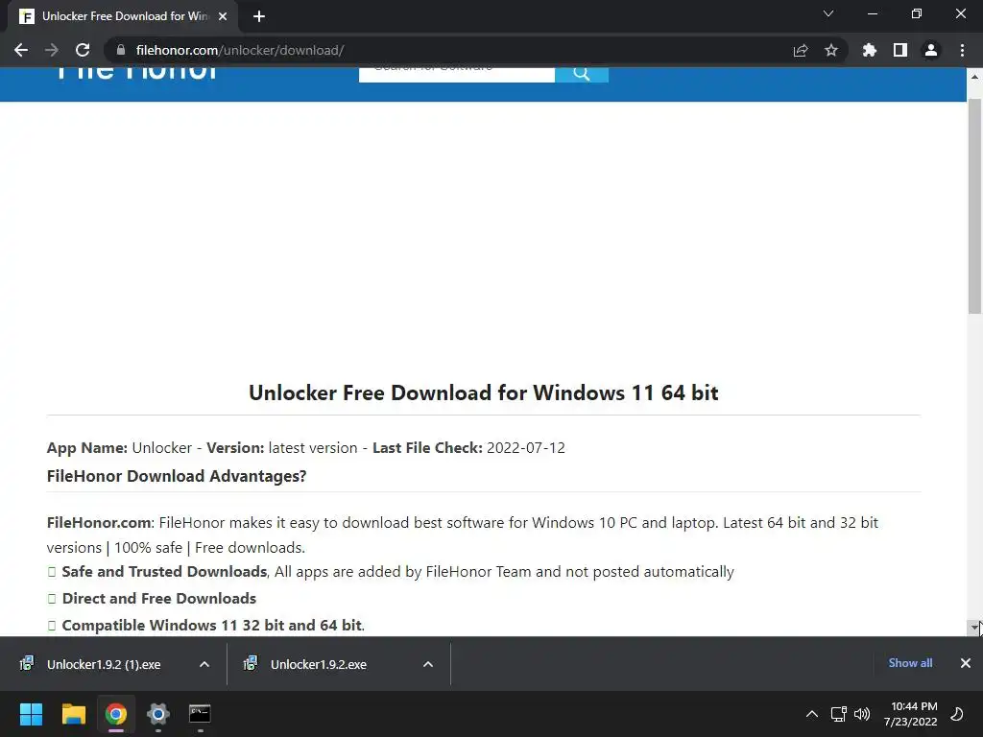View site info via the lock icon

click(x=121, y=50)
